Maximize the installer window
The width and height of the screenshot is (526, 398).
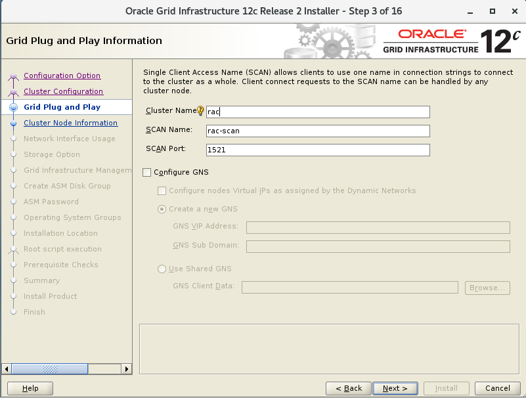tap(492, 11)
